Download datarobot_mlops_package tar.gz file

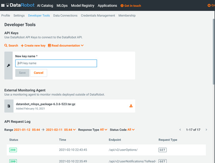[131, 106]
